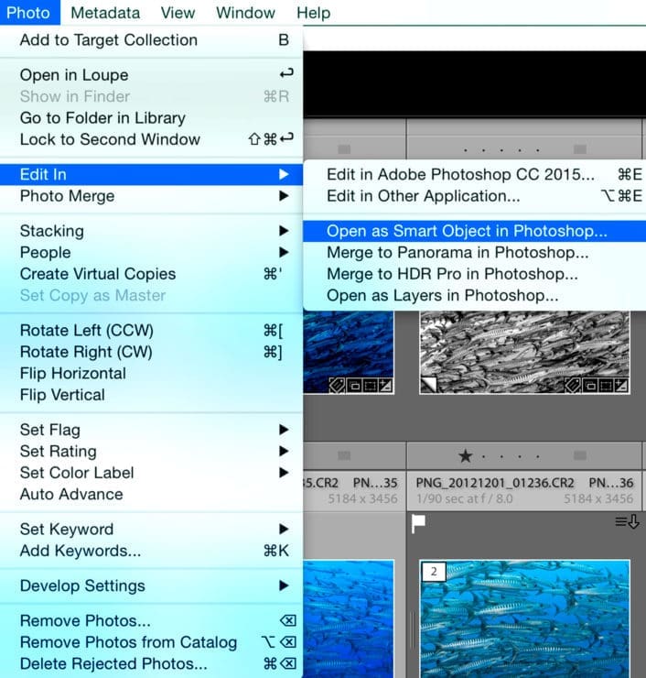This screenshot has width=646, height=678.
Task: Click the one-star rating on PNG_20121201_01236.CR2
Action: point(466,455)
